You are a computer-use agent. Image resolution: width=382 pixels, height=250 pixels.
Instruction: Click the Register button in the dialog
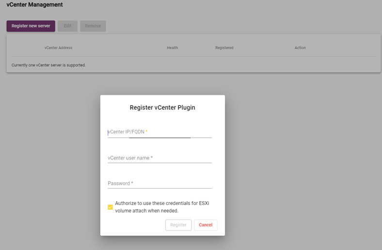tap(178, 225)
